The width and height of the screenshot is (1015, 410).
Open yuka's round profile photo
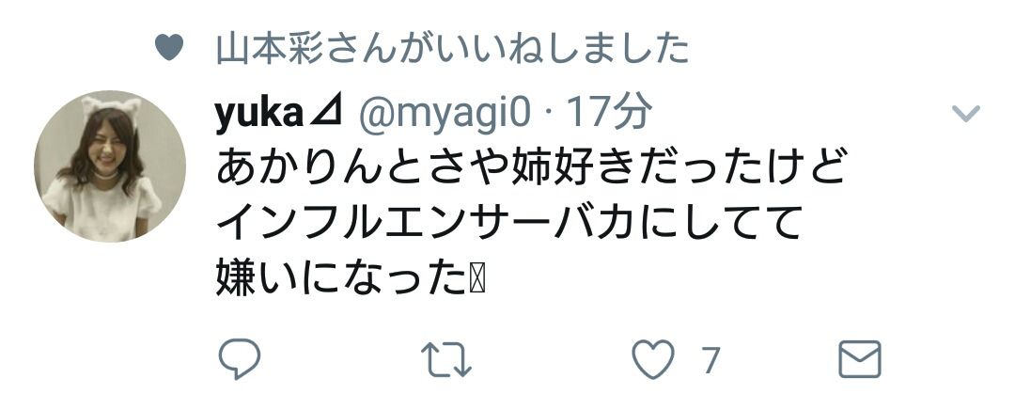pos(109,166)
